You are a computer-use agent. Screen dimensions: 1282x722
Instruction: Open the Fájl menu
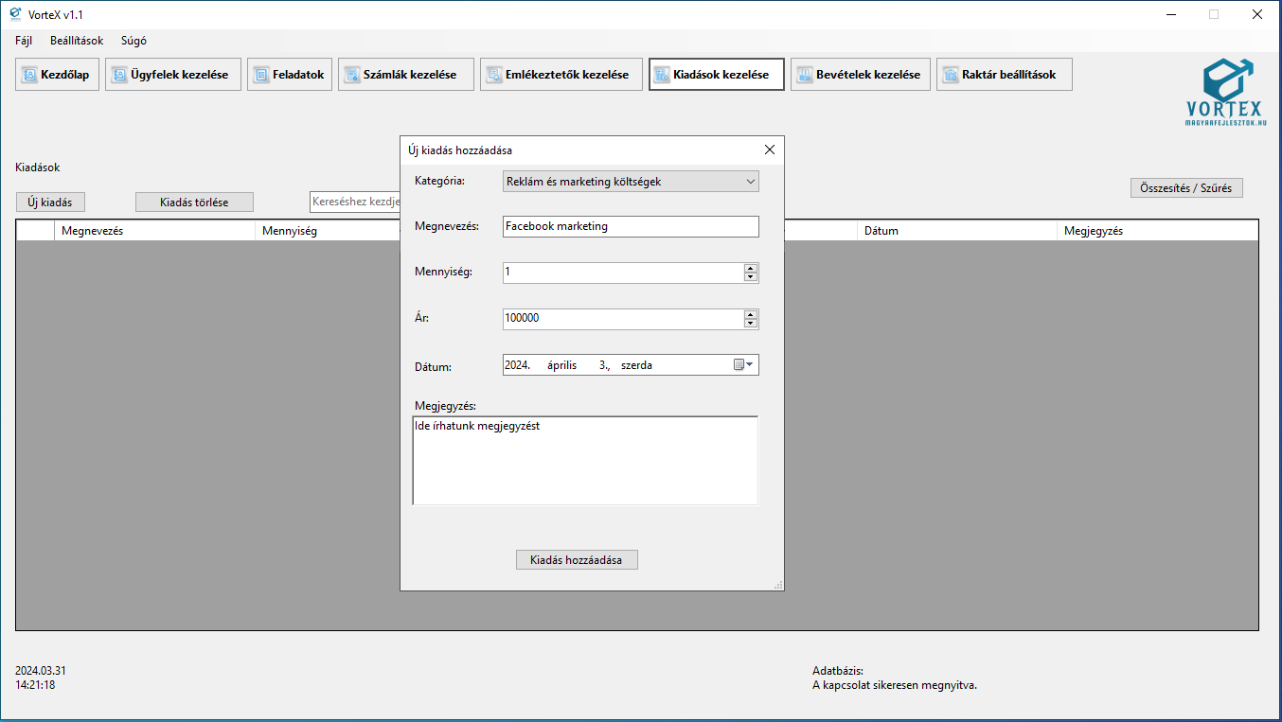pos(24,41)
